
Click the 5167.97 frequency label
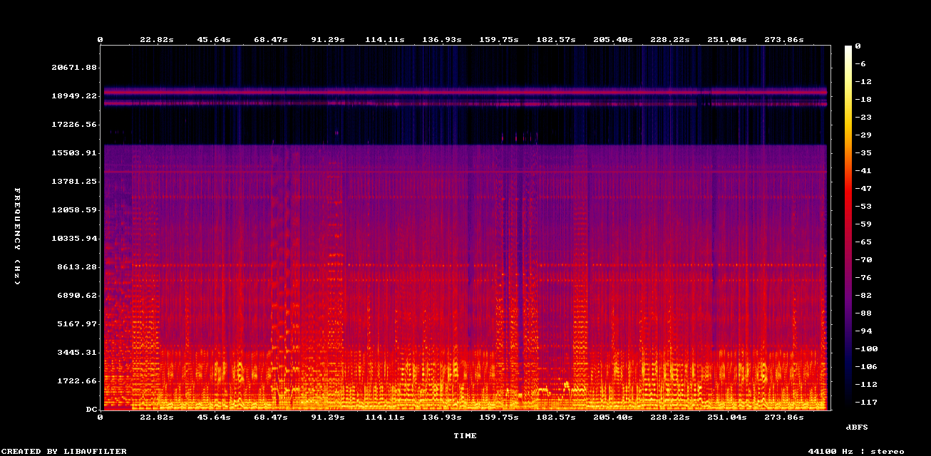tap(78, 324)
